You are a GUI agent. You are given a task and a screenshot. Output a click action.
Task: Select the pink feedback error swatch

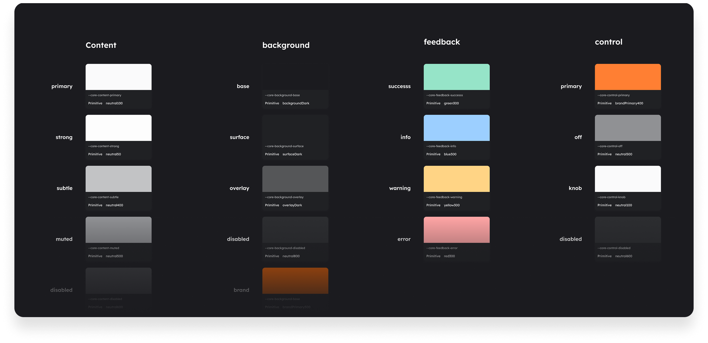(456, 230)
